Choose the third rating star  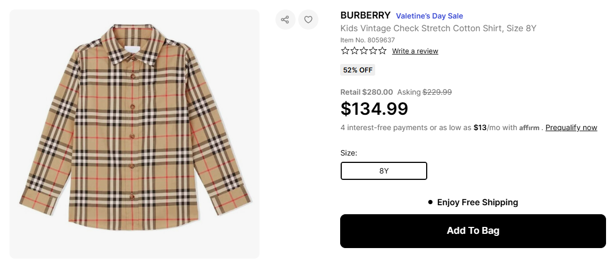[364, 51]
